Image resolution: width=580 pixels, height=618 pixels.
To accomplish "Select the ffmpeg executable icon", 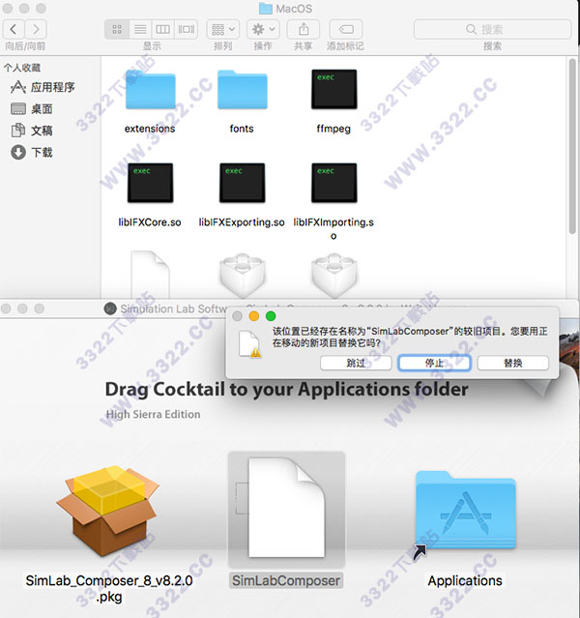I will pos(333,89).
